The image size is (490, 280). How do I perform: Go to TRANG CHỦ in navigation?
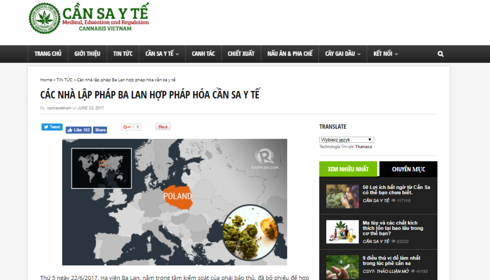click(x=48, y=54)
